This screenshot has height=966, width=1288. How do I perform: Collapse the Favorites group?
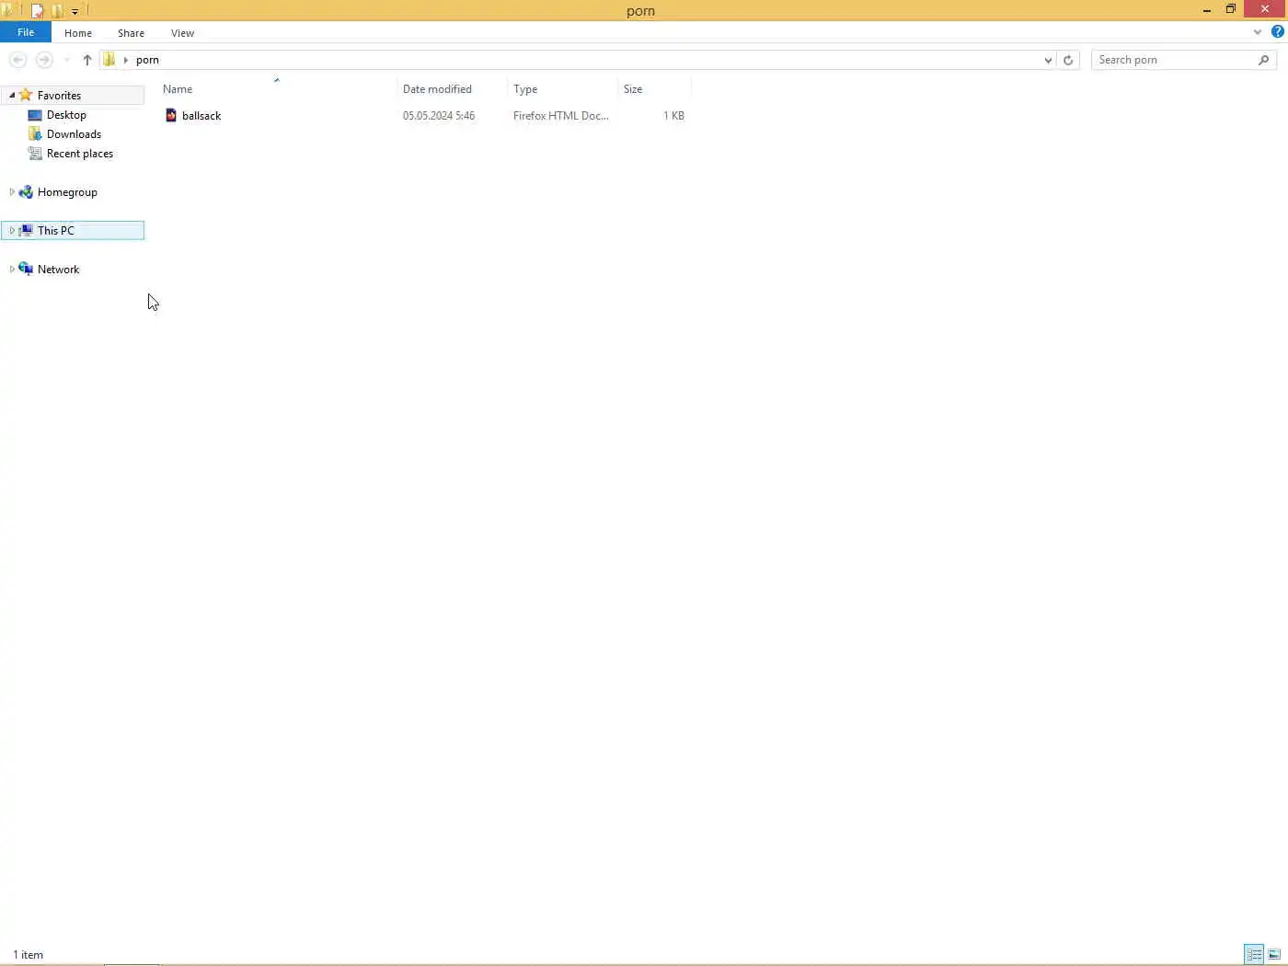[12, 96]
